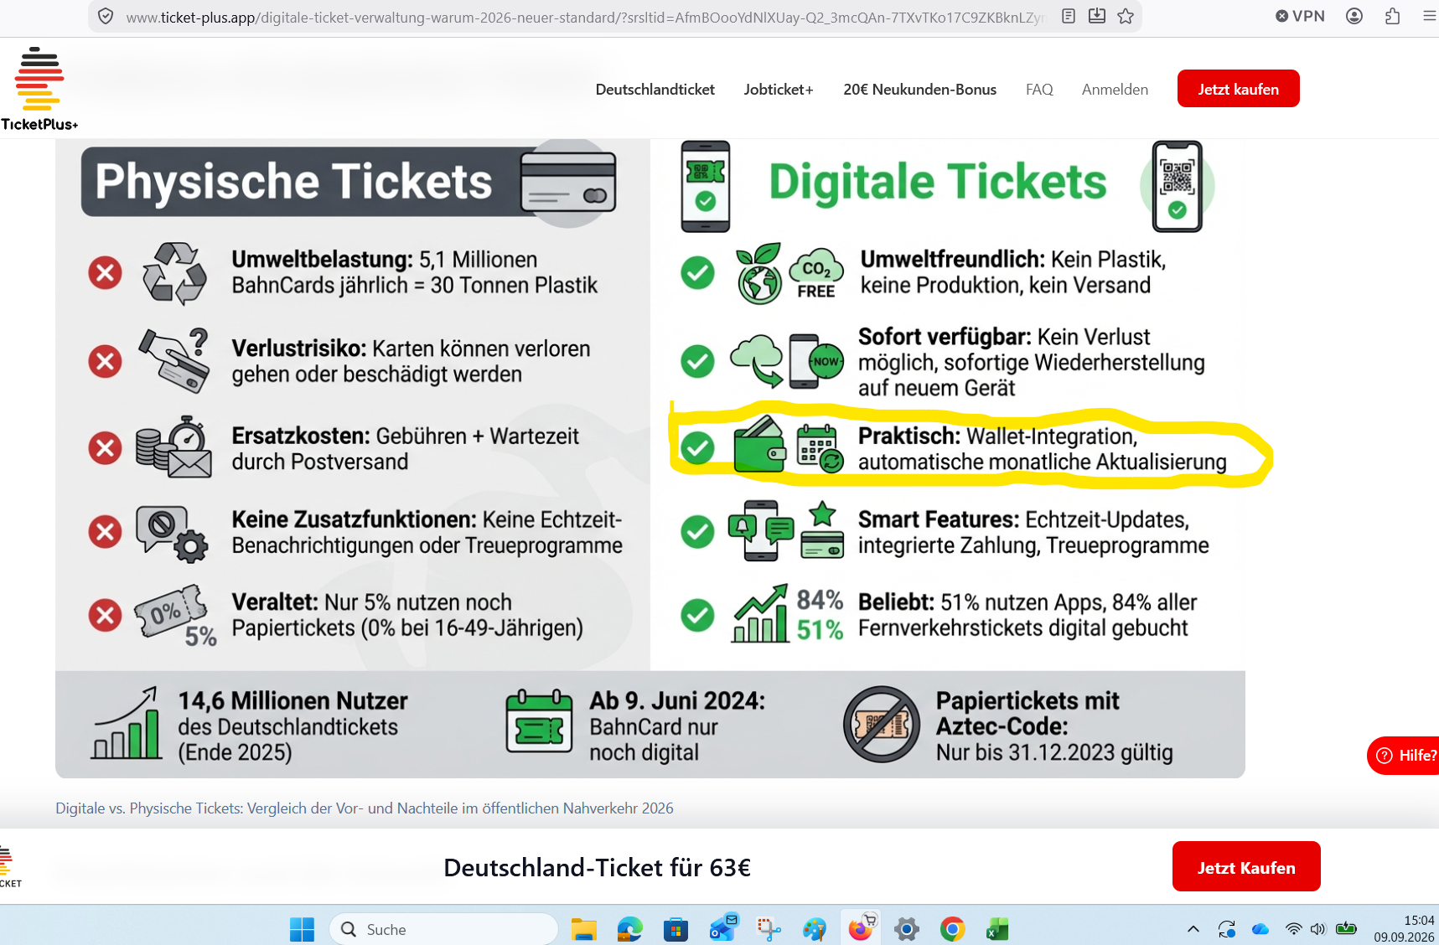The image size is (1439, 945).
Task: Click the Keine Zusatzfunktionen gear icon
Action: coord(172,533)
